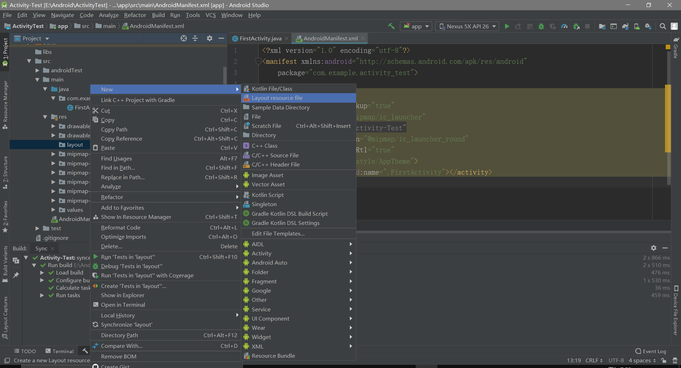Open the Refactor menu in menu bar

click(135, 15)
